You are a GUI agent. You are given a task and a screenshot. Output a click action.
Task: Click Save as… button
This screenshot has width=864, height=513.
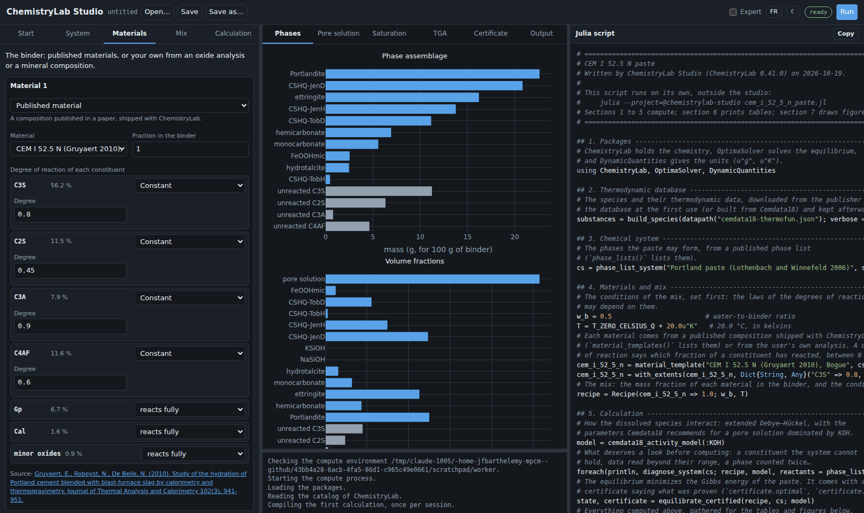click(226, 12)
